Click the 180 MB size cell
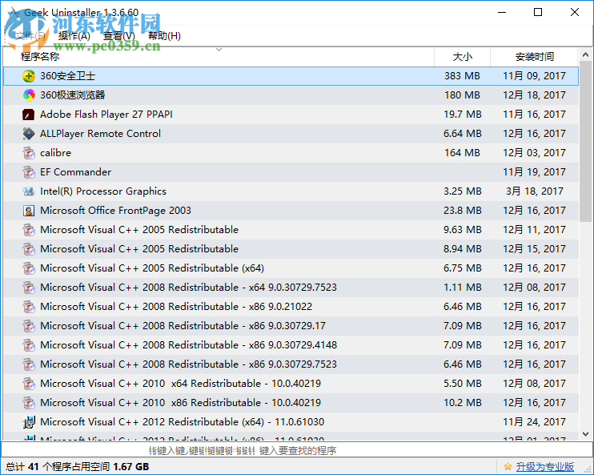Viewport: 594px width, 475px height. coord(462,95)
